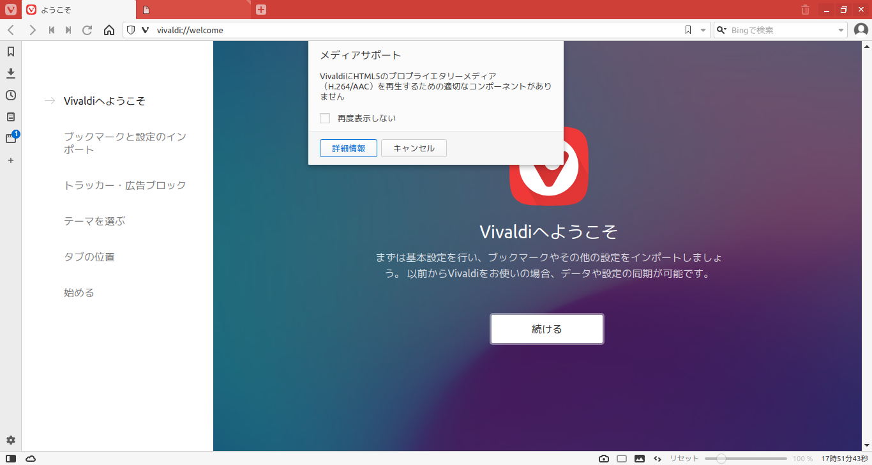The height and width of the screenshot is (465, 872).
Task: Open the Window panel with badge
Action: tap(11, 138)
